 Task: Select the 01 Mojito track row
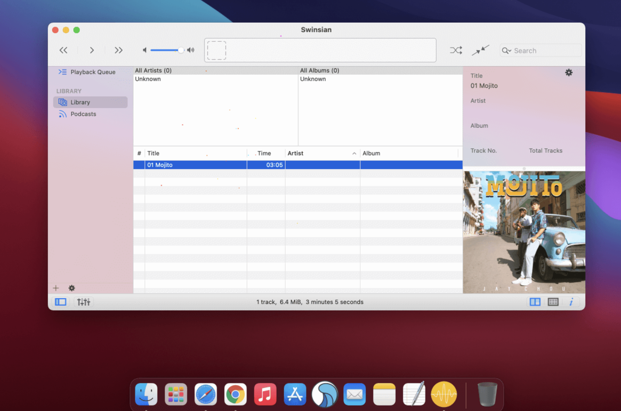point(194,165)
